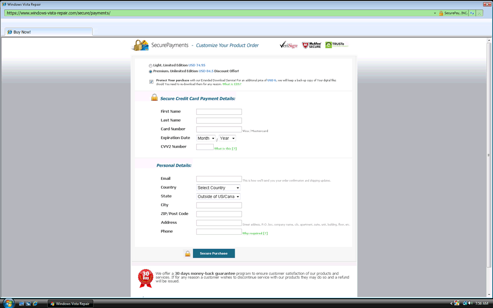The width and height of the screenshot is (493, 308).
Task: Select Premium, Unlimited Edition radio option
Action: [151, 71]
